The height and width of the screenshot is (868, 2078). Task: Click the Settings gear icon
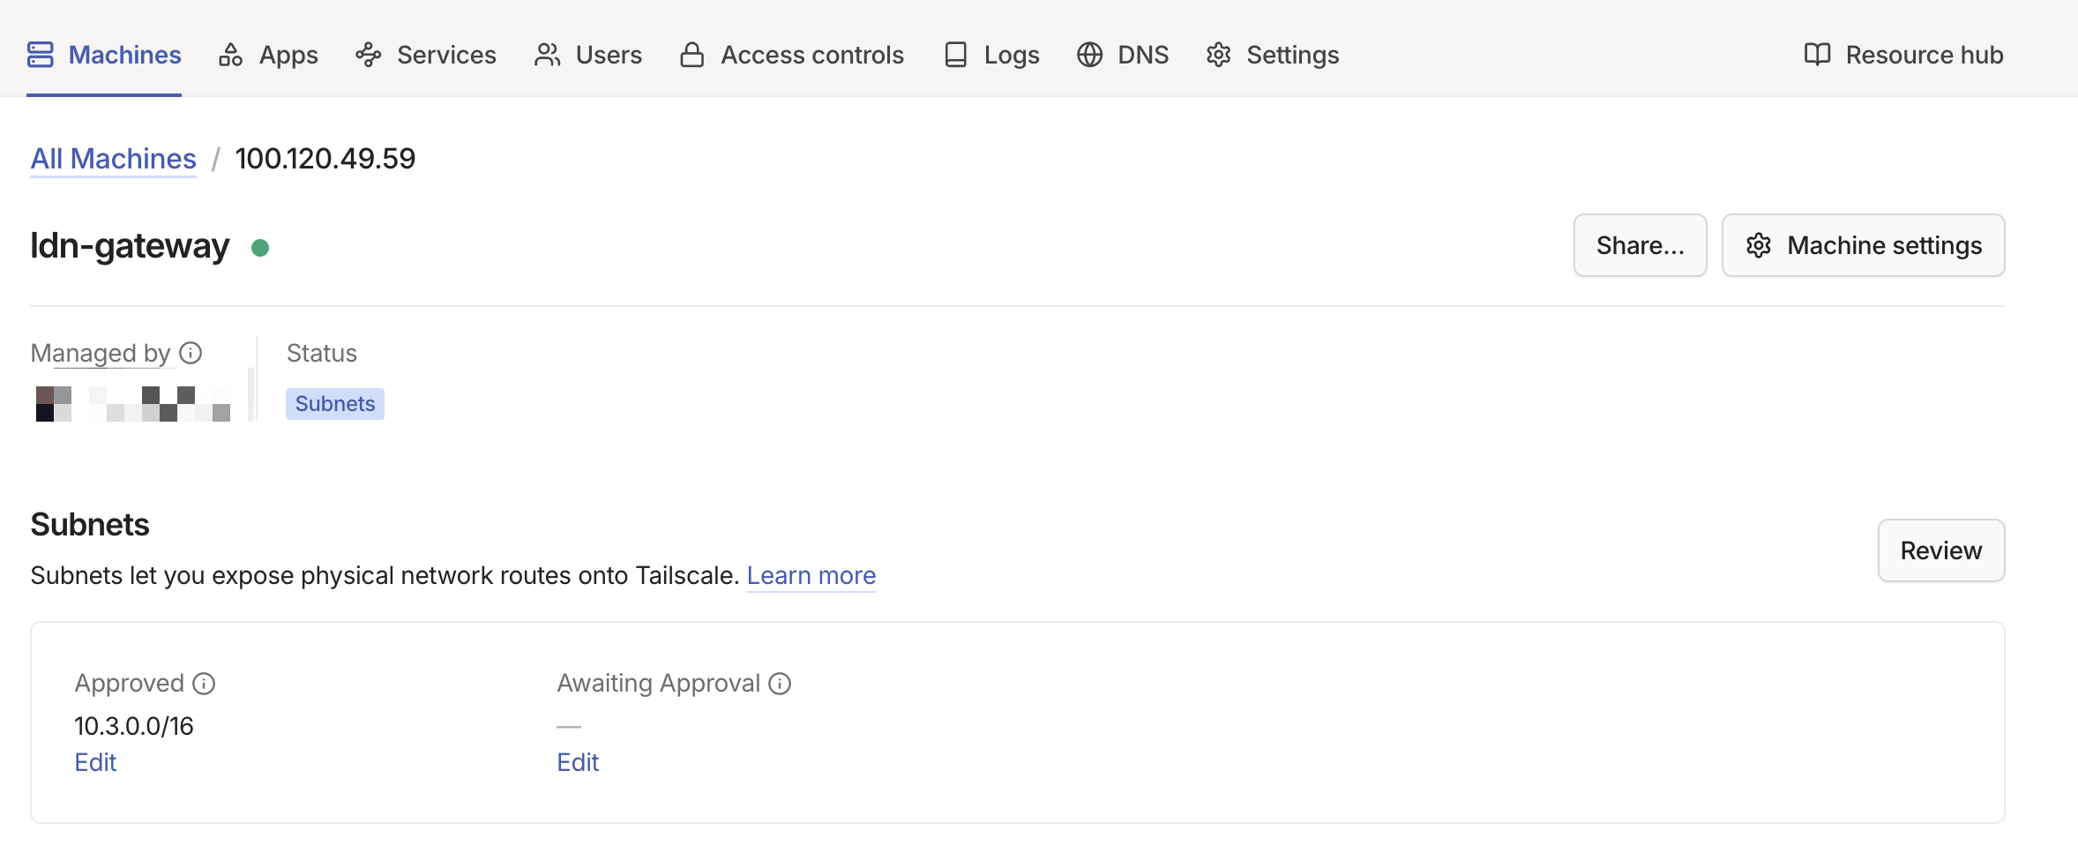[1218, 54]
